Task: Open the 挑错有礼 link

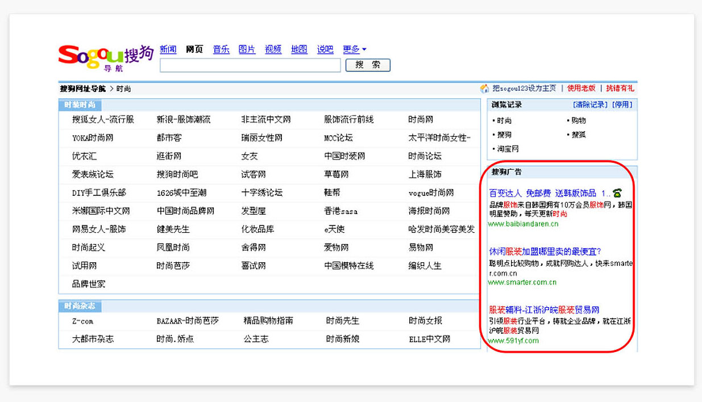Action: [620, 89]
